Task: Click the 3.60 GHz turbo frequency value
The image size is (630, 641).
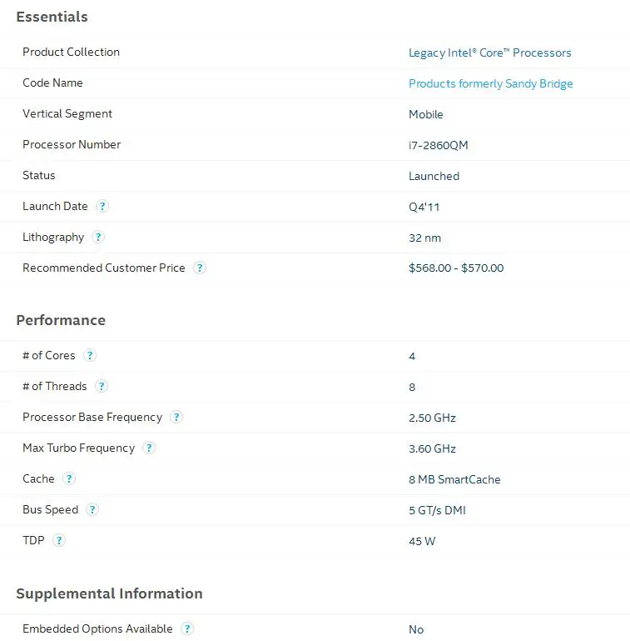Action: (x=432, y=448)
